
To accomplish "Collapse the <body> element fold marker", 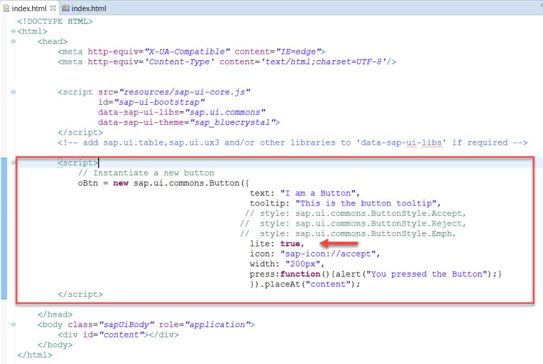I will coord(13,324).
